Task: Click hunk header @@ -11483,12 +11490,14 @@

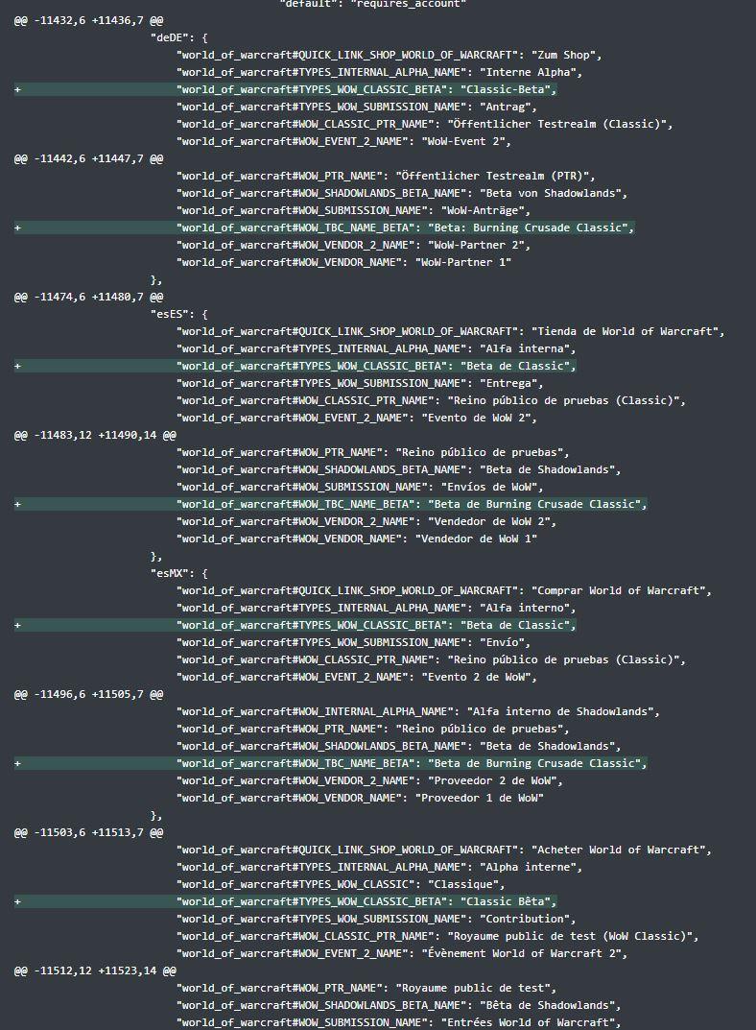Action: pyautogui.click(x=95, y=435)
